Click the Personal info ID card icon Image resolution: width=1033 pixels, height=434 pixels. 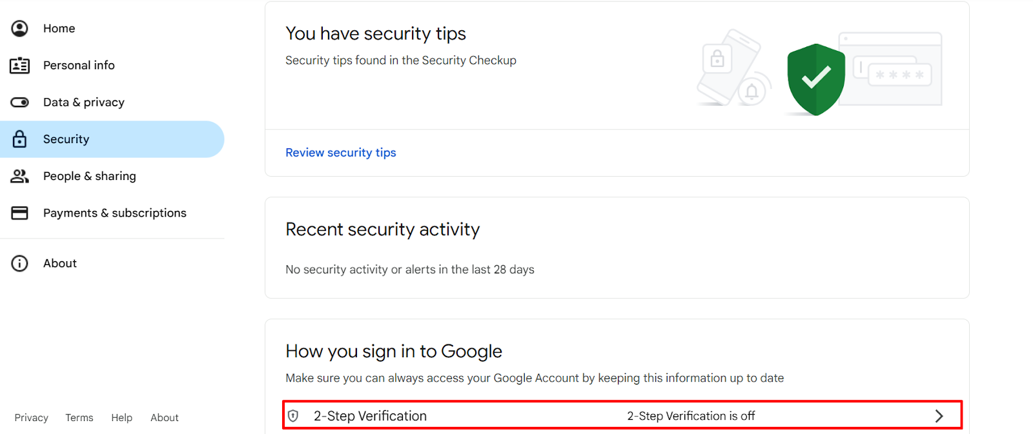(20, 65)
